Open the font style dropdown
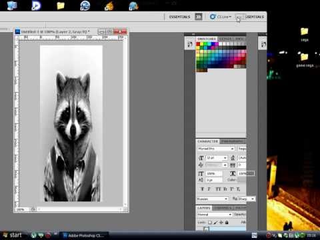This screenshot has width=320, height=240. click(x=242, y=149)
